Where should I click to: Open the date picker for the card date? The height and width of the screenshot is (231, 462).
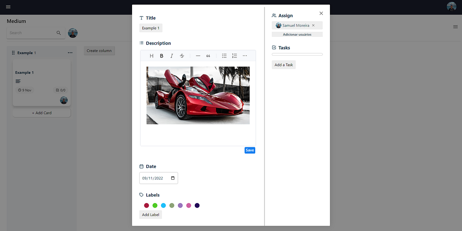point(172,178)
